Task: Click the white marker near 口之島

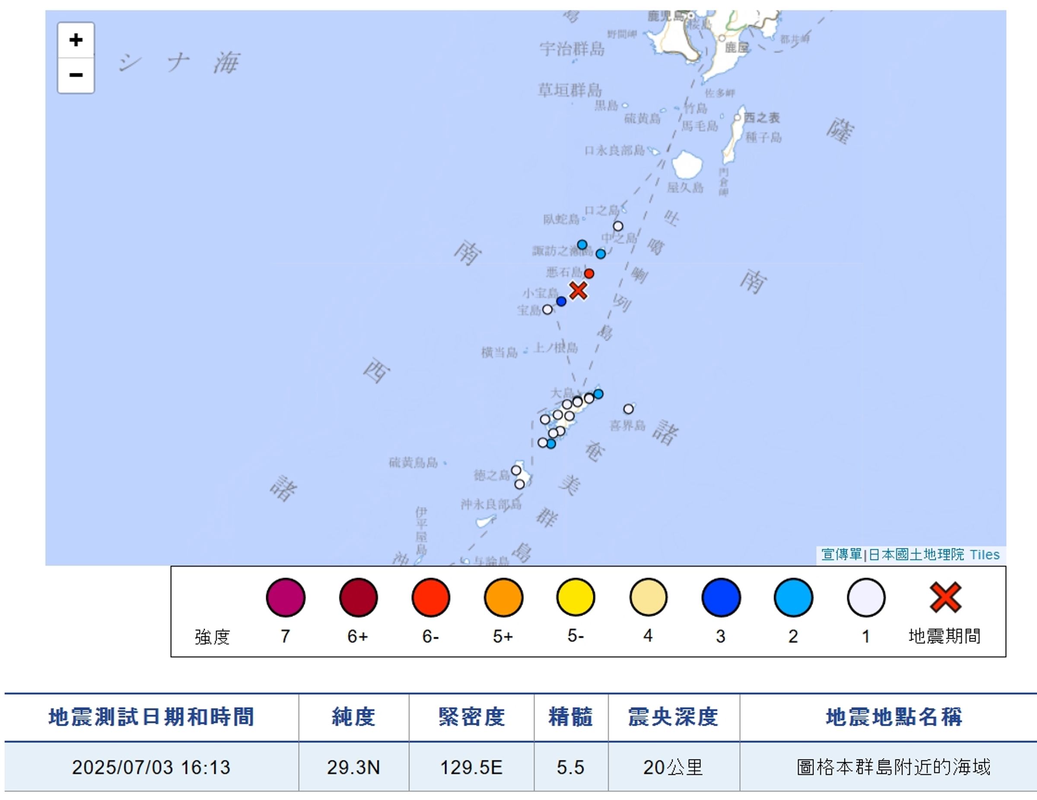Action: pyautogui.click(x=618, y=226)
